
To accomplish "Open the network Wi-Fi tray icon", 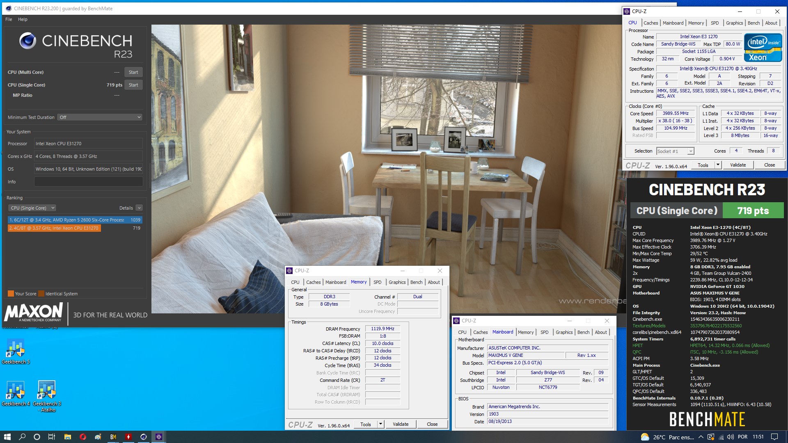I will pyautogui.click(x=722, y=437).
